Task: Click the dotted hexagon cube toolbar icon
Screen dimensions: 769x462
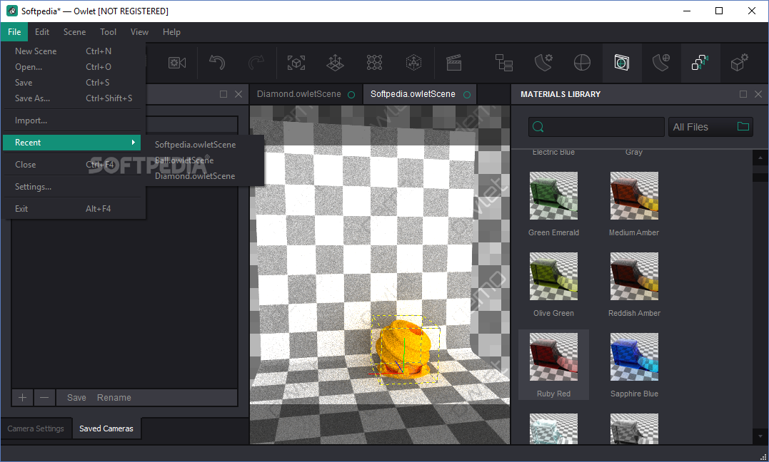Action: (414, 63)
